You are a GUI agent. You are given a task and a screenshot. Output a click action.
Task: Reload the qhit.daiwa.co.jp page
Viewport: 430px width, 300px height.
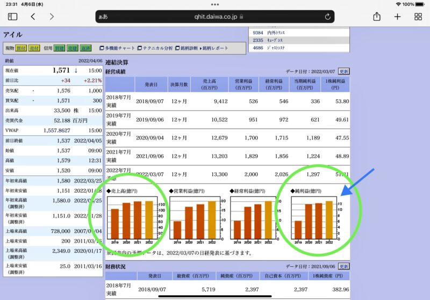click(327, 17)
